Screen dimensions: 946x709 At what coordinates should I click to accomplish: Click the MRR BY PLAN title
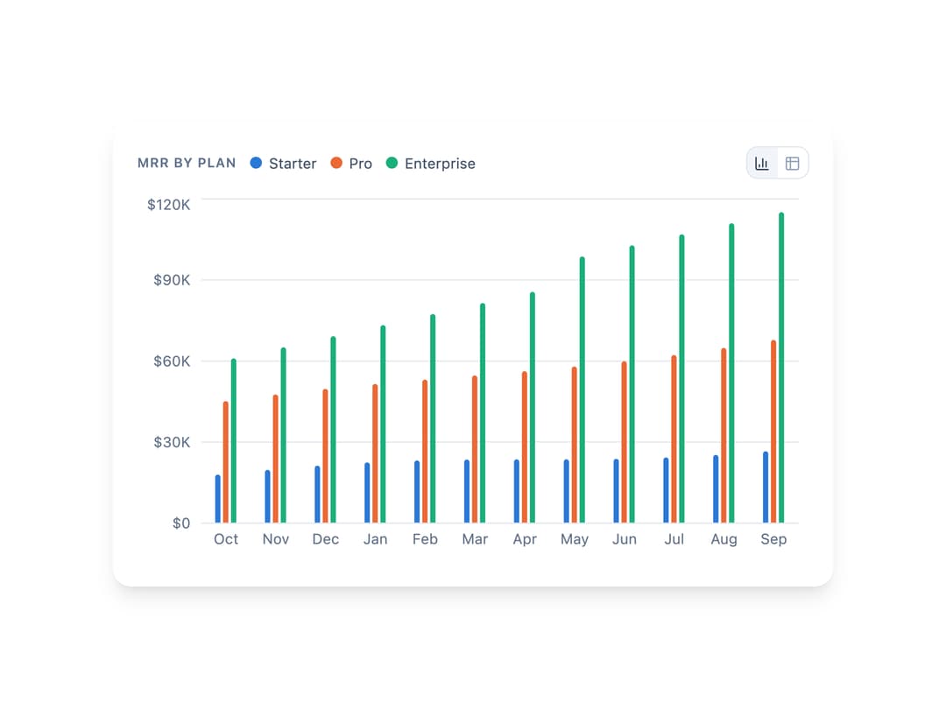pyautogui.click(x=187, y=163)
